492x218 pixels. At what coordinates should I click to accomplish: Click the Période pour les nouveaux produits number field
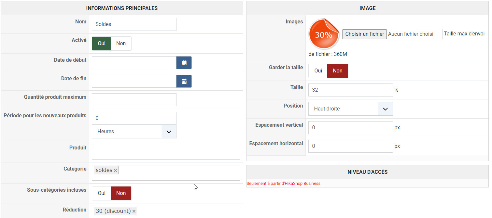click(134, 118)
